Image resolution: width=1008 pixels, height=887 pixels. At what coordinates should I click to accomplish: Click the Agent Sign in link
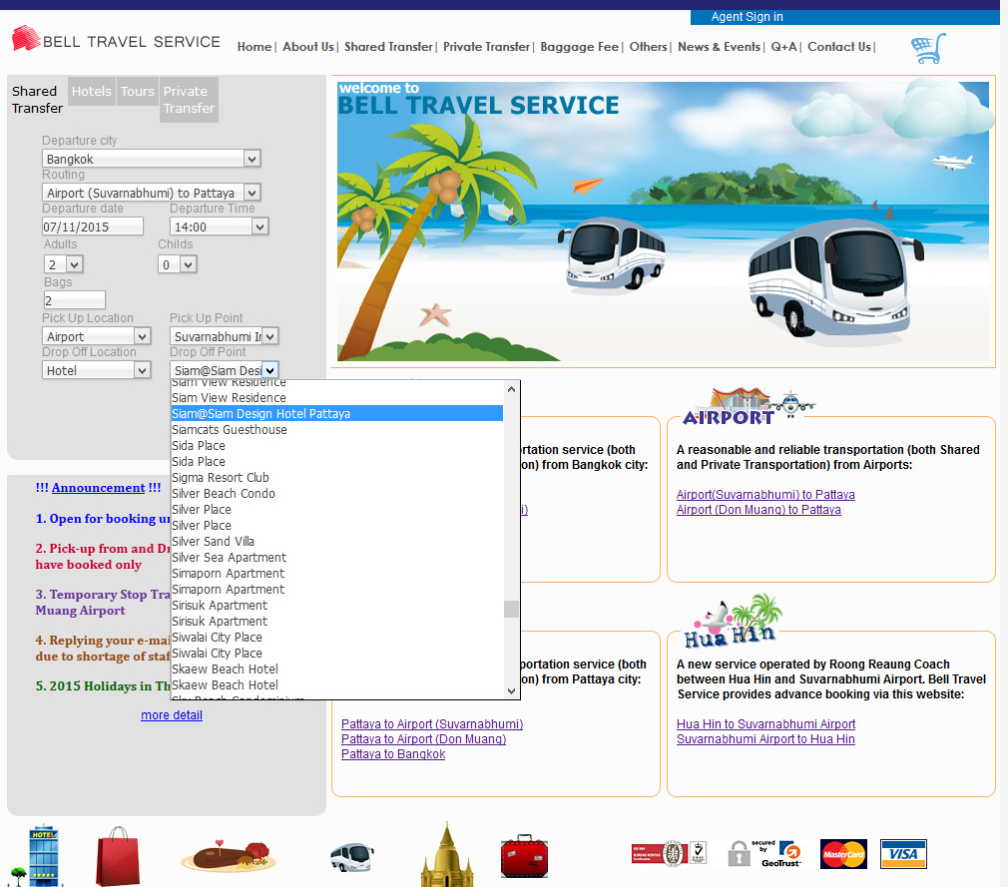(747, 17)
